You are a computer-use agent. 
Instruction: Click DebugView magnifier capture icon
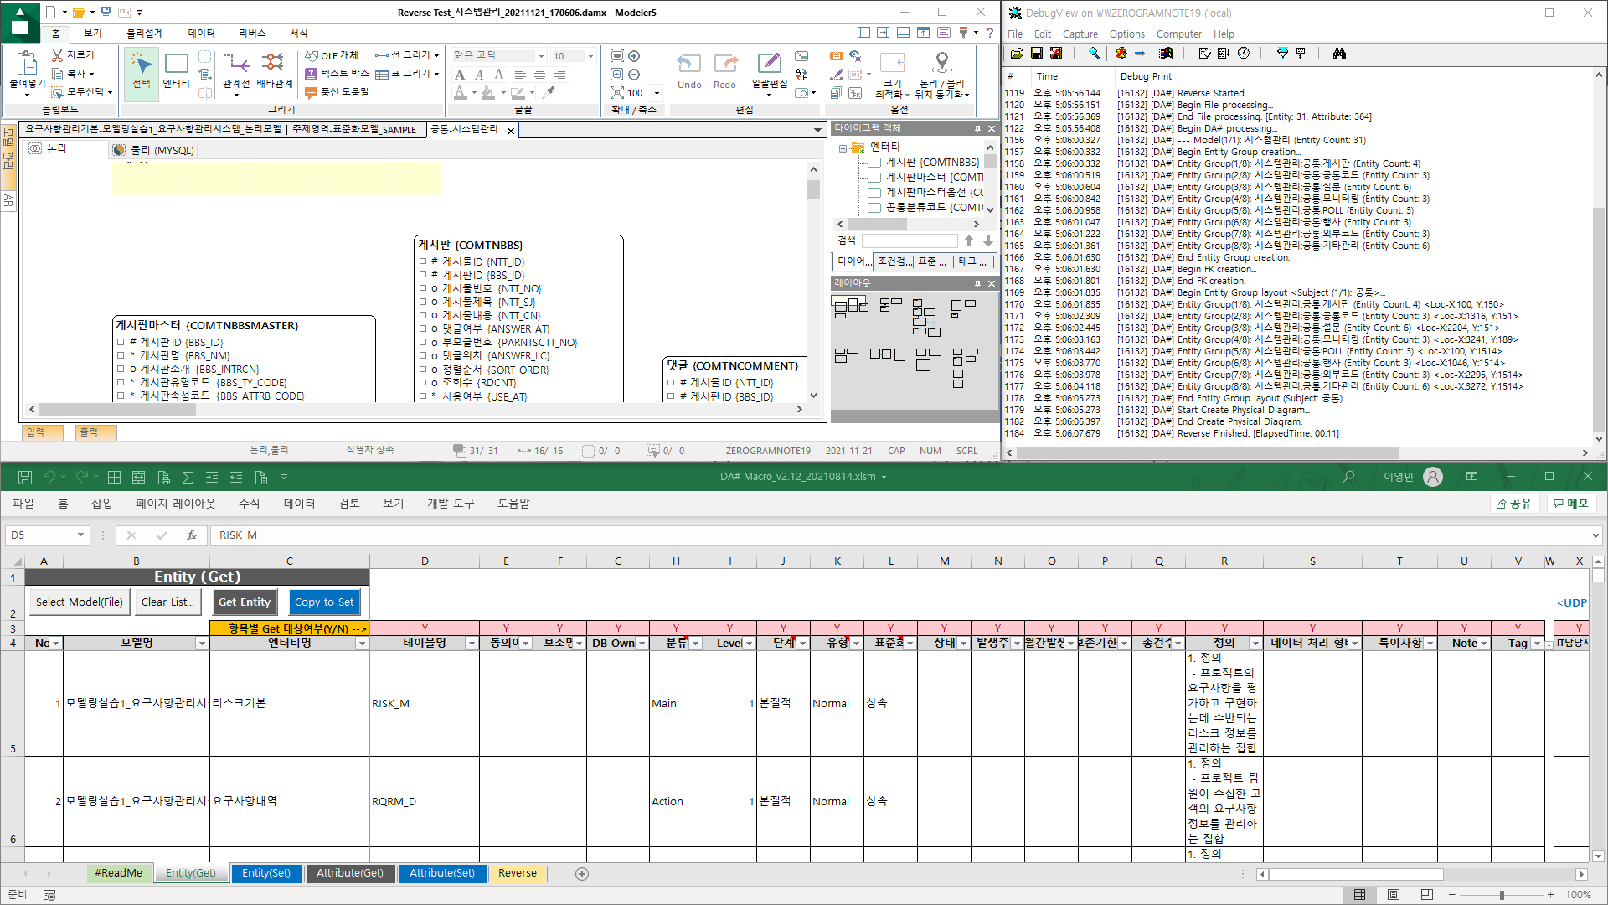(x=1094, y=53)
